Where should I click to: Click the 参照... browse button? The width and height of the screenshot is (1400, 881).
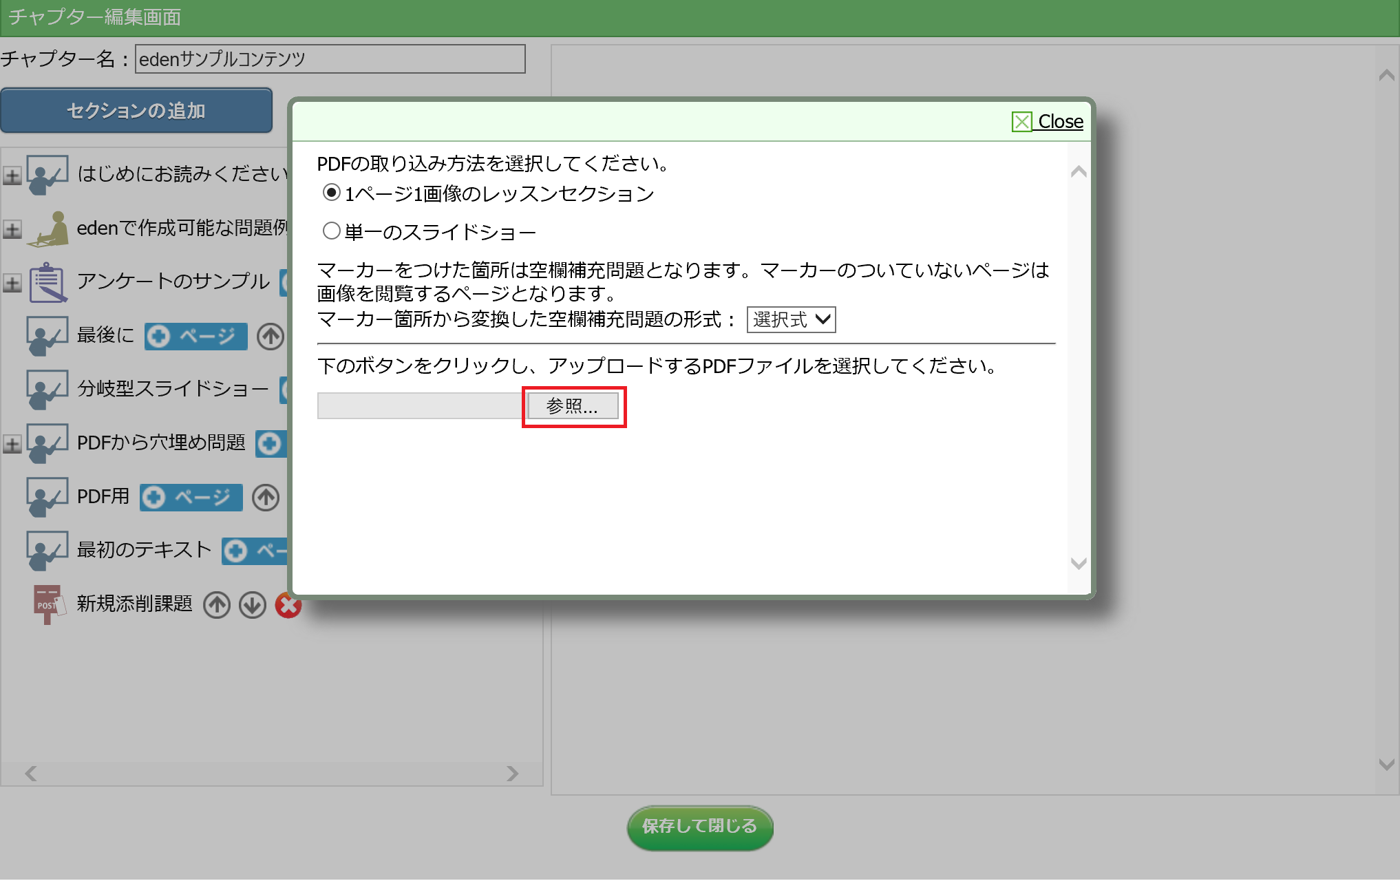click(x=573, y=406)
